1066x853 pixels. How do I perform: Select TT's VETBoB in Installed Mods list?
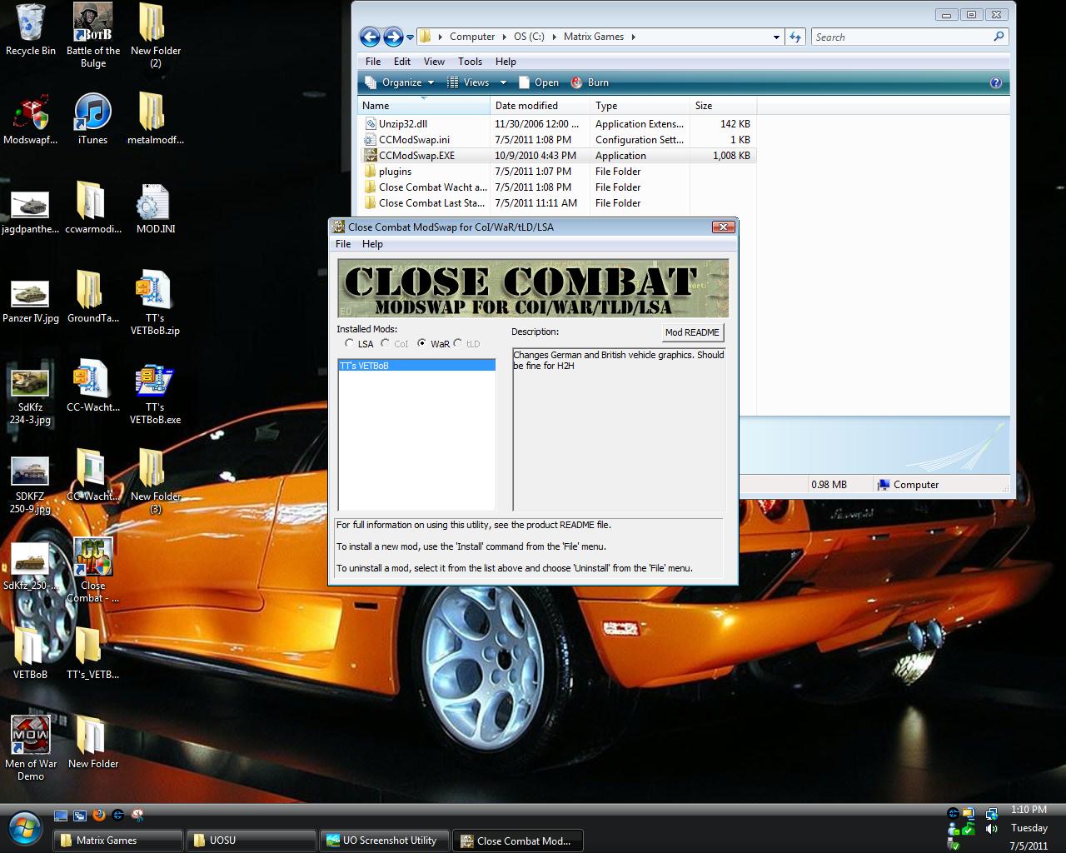(x=416, y=366)
